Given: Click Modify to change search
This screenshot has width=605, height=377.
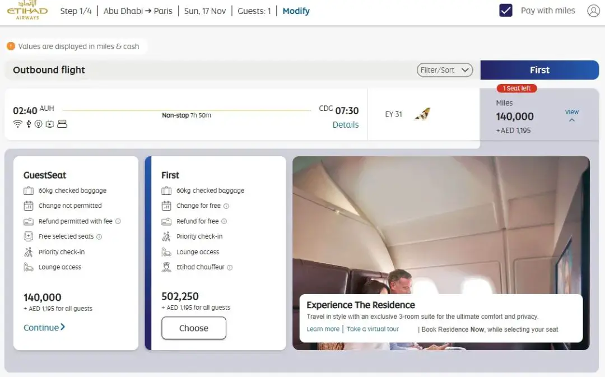Looking at the screenshot, I should point(296,11).
